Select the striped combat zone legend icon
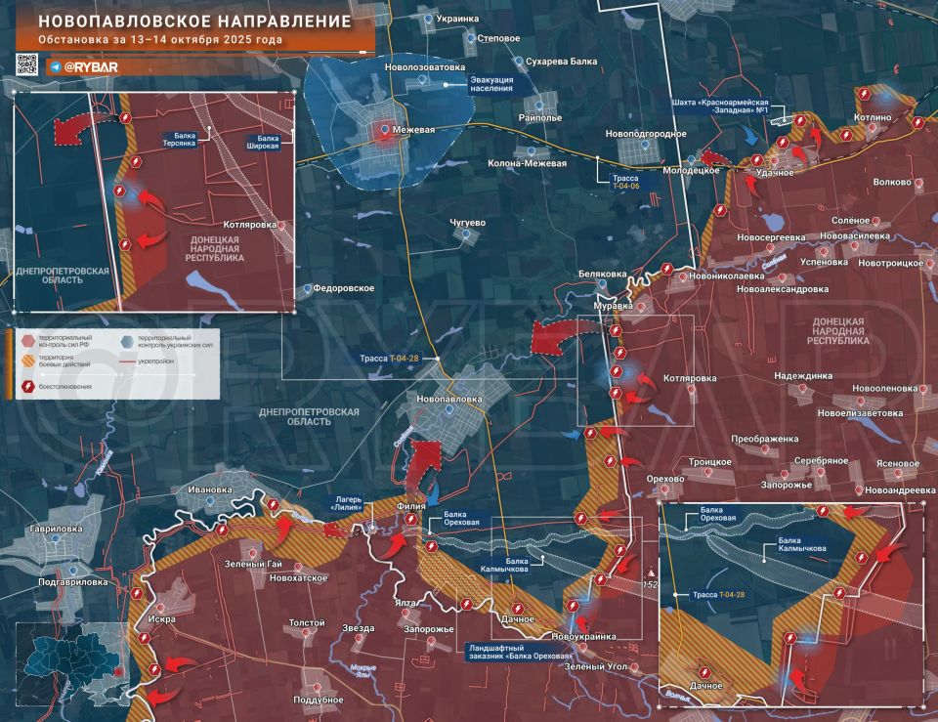 coord(27,361)
